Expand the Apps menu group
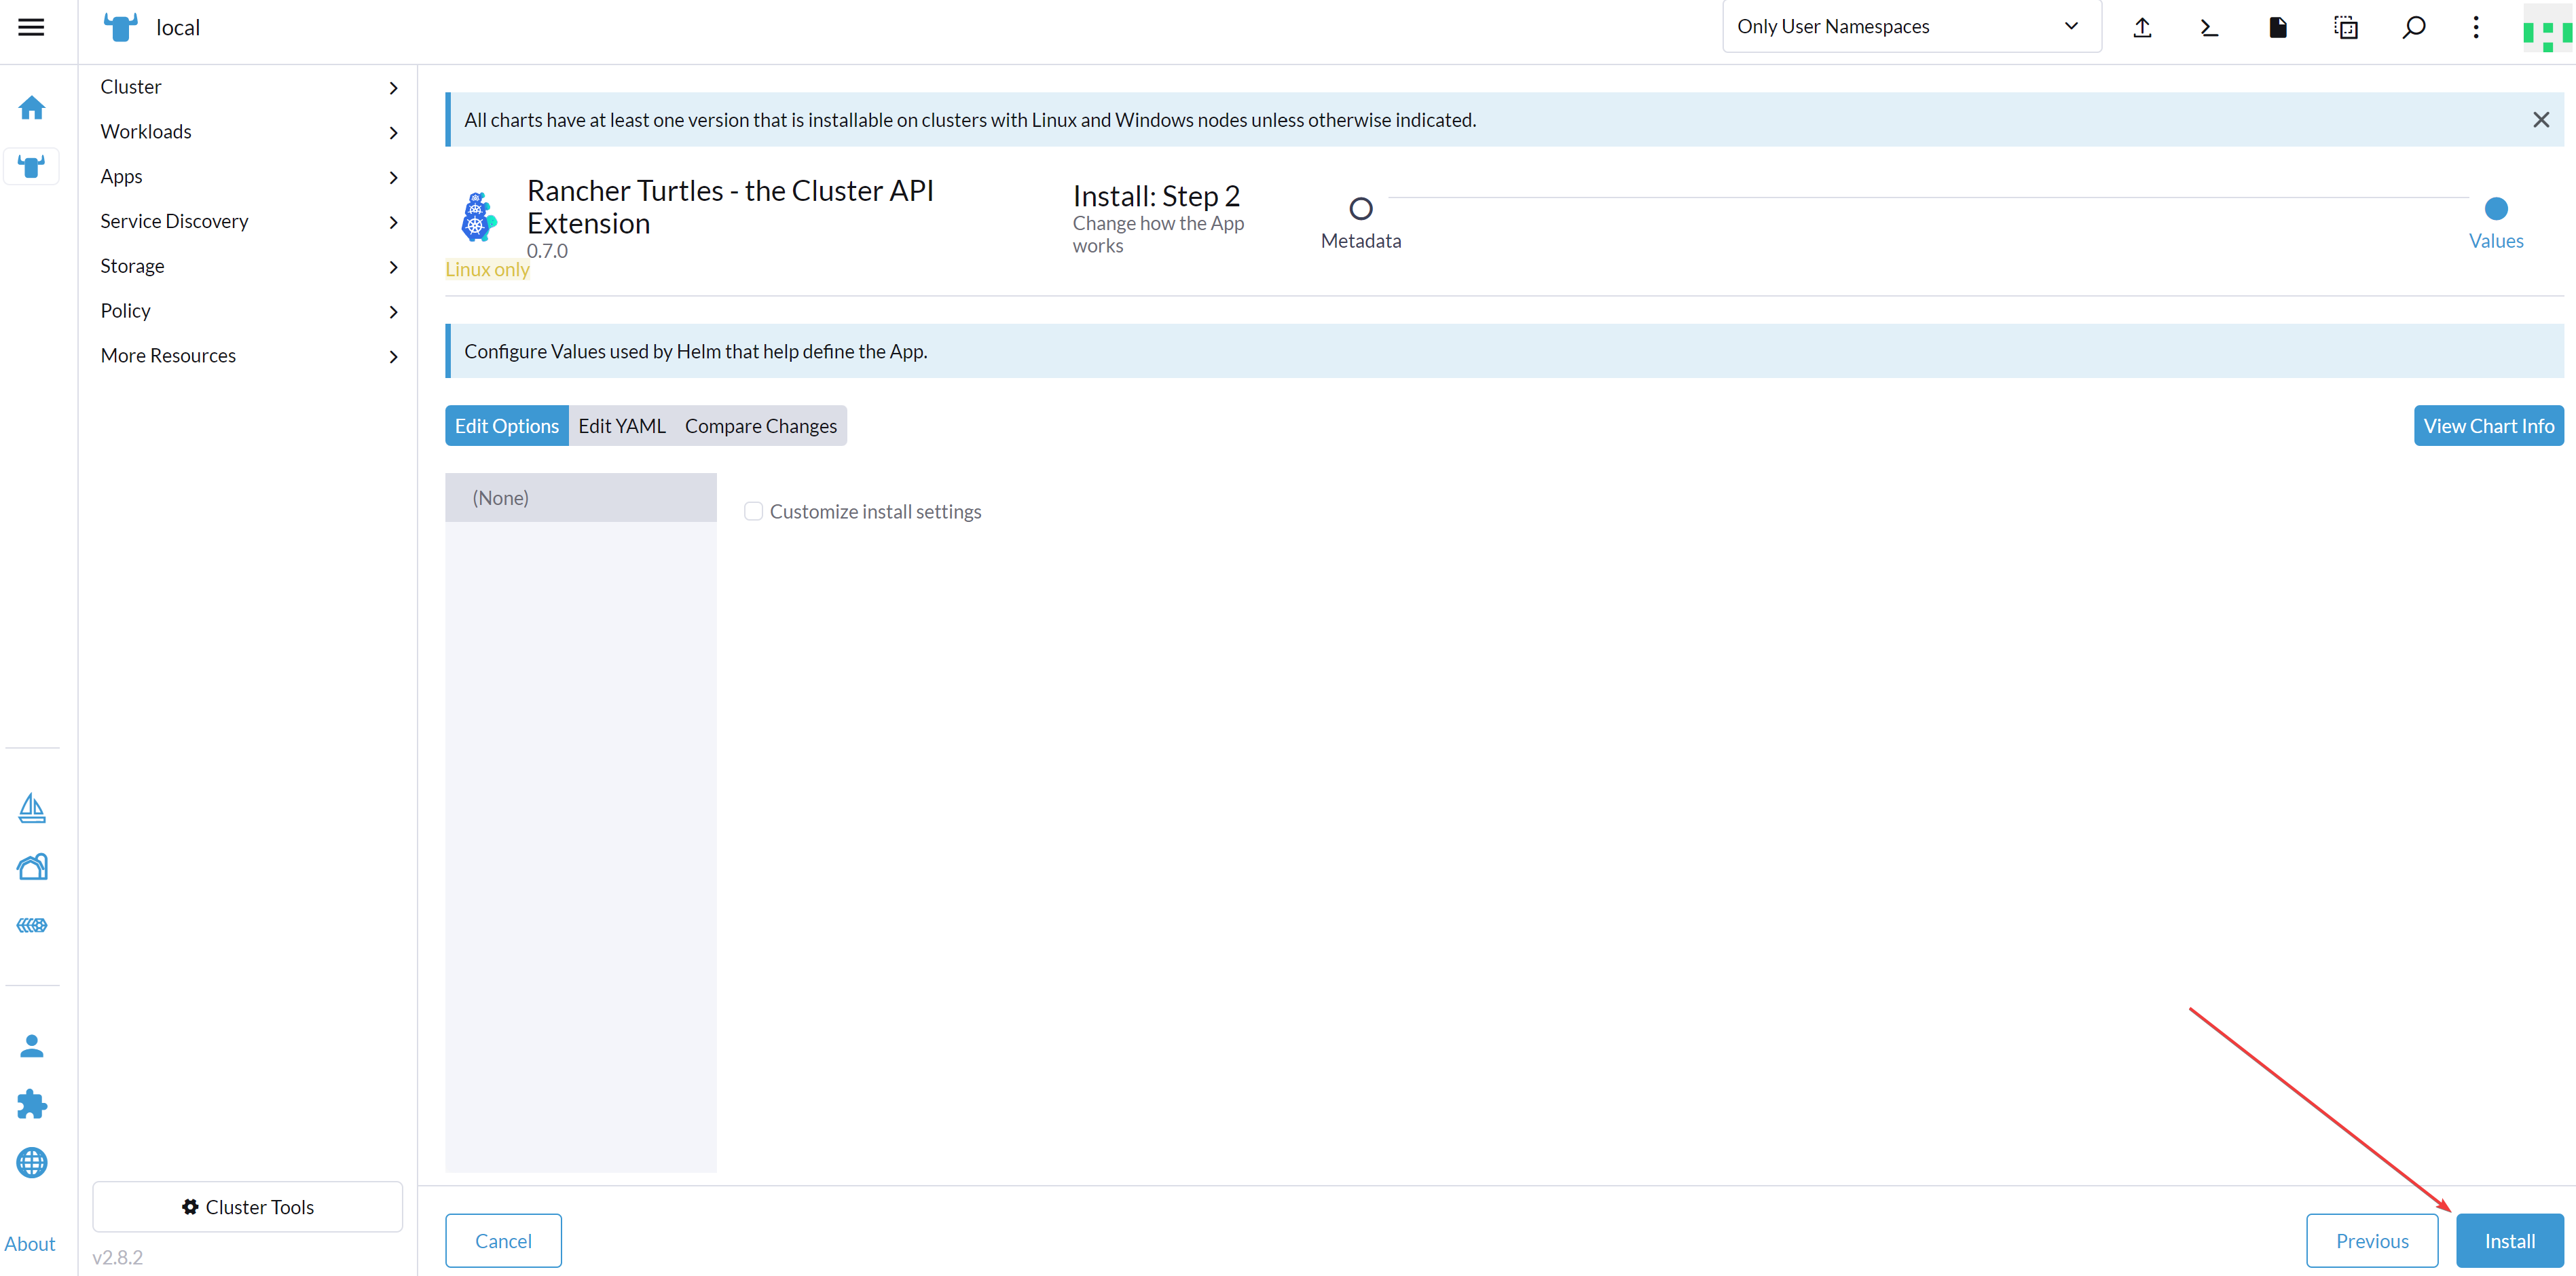 [x=248, y=177]
